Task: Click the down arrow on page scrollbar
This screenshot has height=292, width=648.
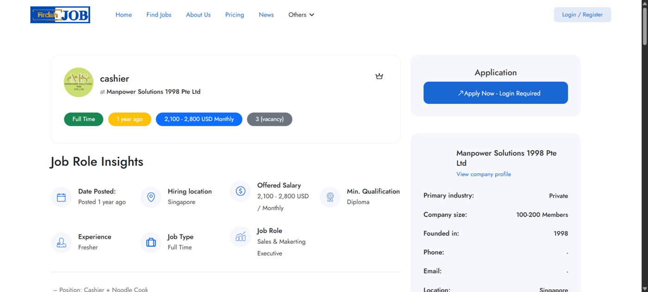Action: [x=644, y=288]
